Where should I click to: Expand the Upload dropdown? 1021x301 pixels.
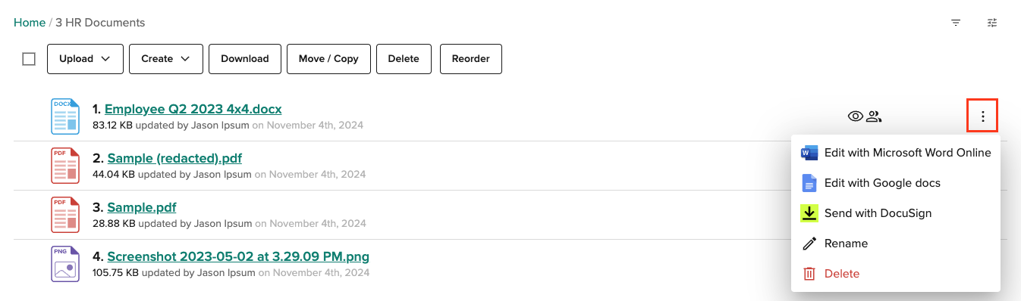click(85, 59)
